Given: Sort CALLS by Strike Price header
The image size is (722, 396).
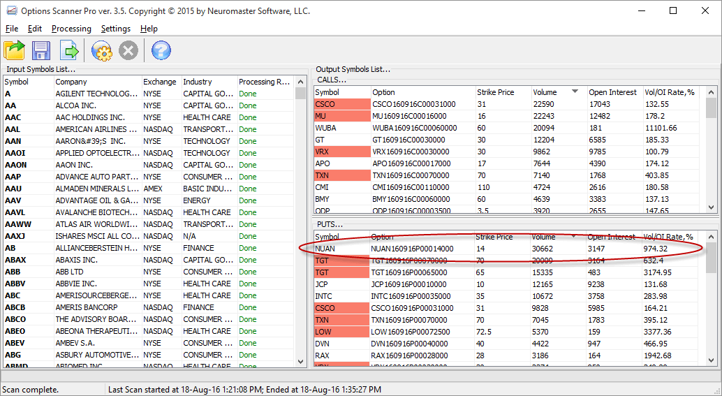Looking at the screenshot, I should click(x=503, y=92).
